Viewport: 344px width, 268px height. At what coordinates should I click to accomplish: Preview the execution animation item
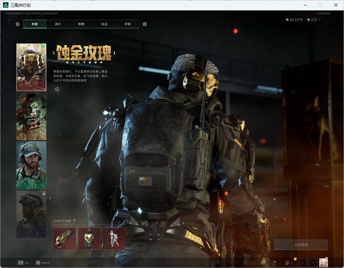(114, 239)
